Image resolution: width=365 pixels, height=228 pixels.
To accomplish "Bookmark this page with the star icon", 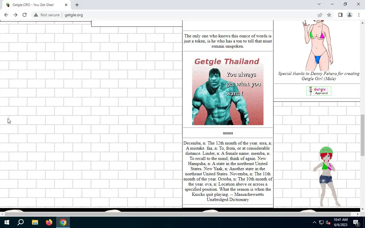I will point(329,15).
